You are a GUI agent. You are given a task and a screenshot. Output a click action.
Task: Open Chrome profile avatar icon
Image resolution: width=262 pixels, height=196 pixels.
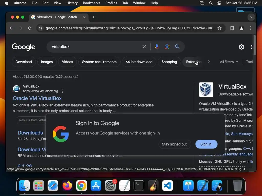(x=242, y=28)
